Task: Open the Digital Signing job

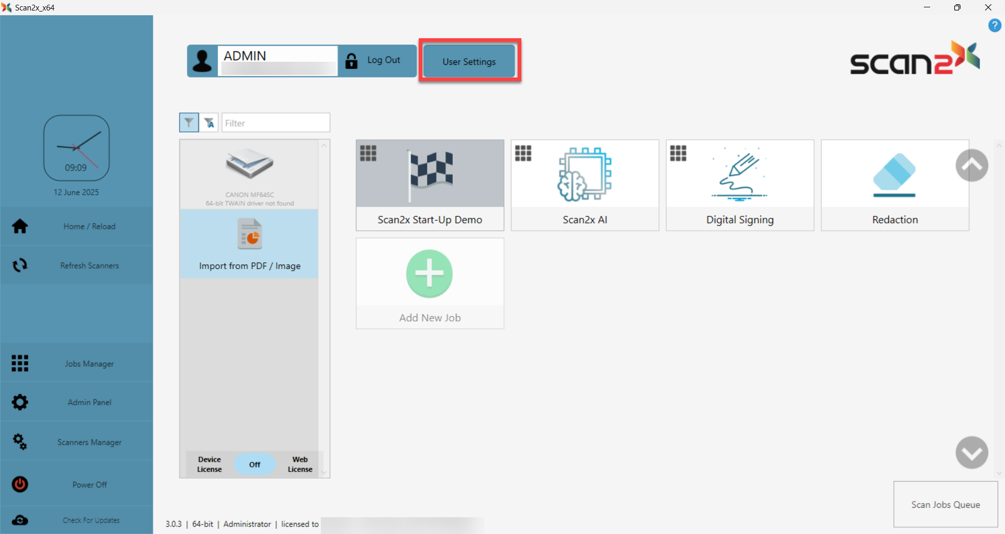Action: point(739,184)
